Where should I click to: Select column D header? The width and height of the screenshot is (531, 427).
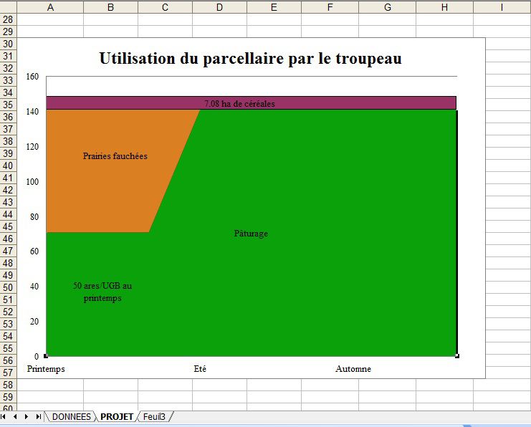219,7
